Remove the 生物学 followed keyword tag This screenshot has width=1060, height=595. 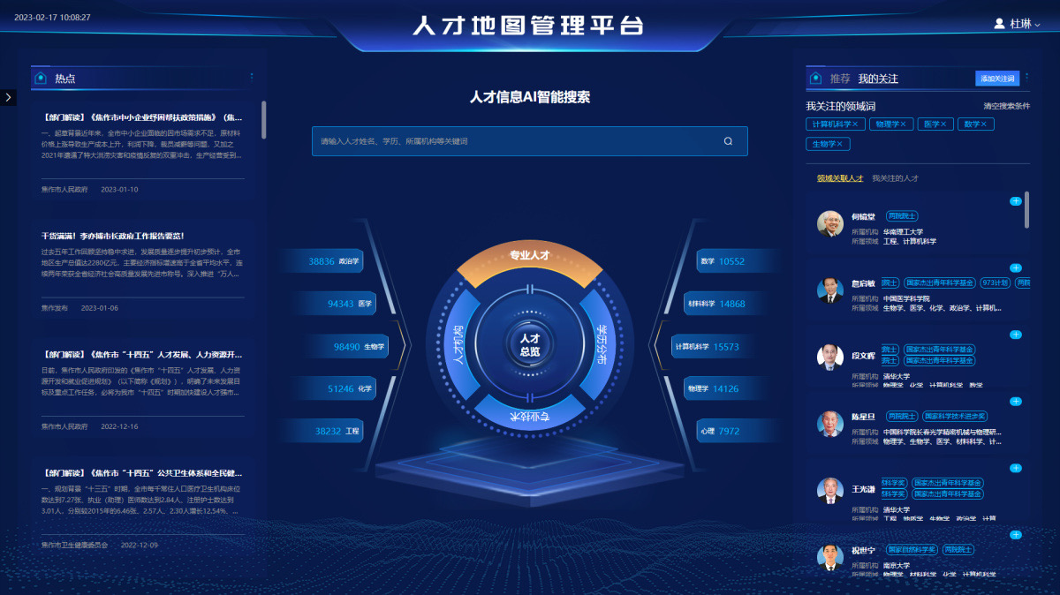(x=839, y=144)
